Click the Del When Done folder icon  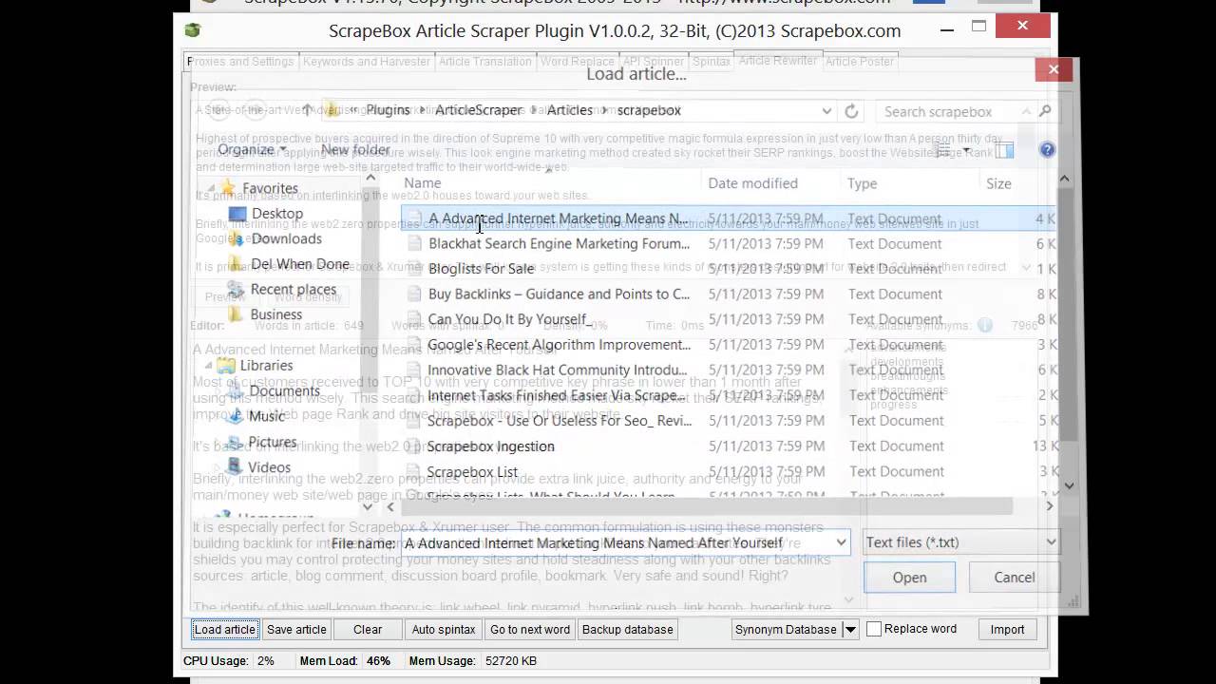pyautogui.click(x=237, y=264)
